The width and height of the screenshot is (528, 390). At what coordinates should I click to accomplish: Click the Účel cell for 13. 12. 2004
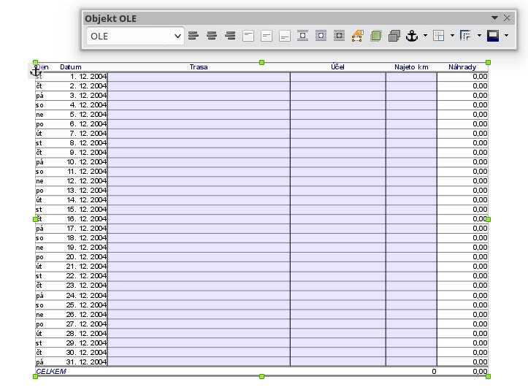point(338,191)
